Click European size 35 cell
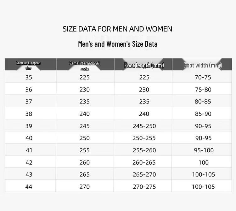The height and width of the screenshot is (211, 236). coord(29,77)
